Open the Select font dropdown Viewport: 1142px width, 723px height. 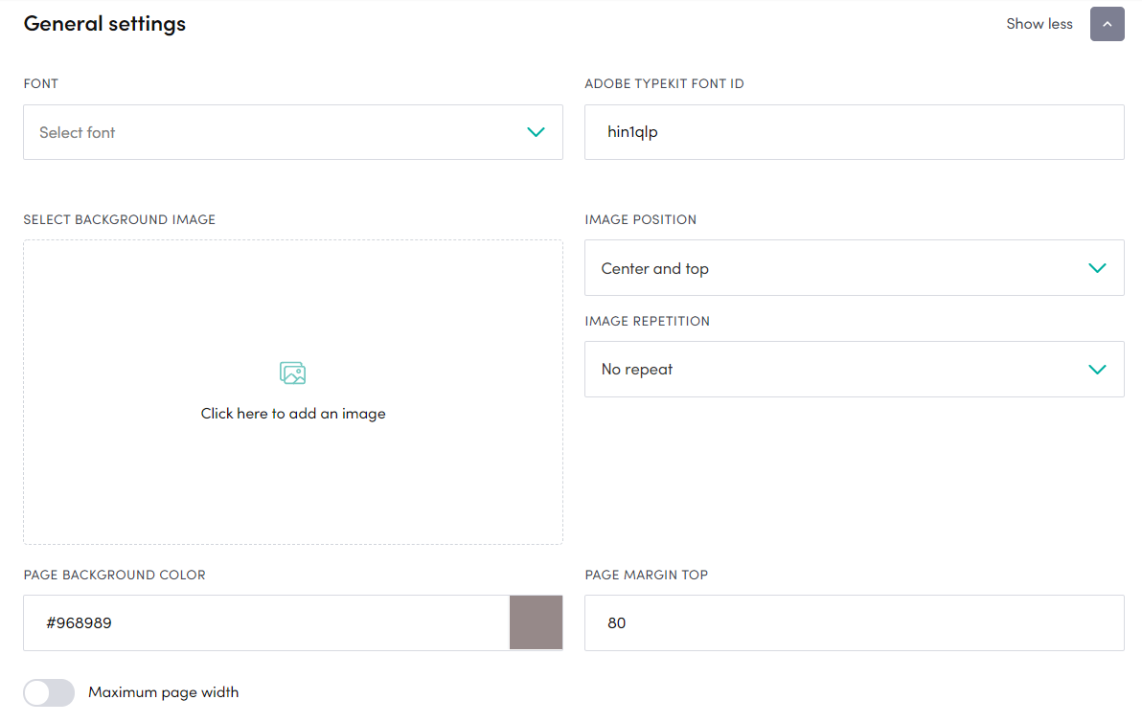[x=293, y=132]
